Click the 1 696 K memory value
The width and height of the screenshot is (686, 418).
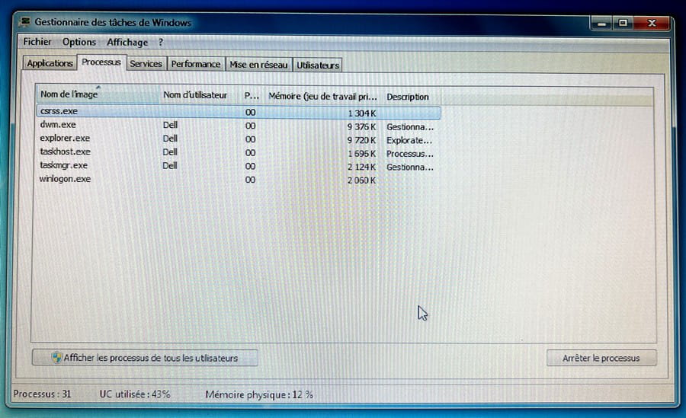click(x=361, y=154)
